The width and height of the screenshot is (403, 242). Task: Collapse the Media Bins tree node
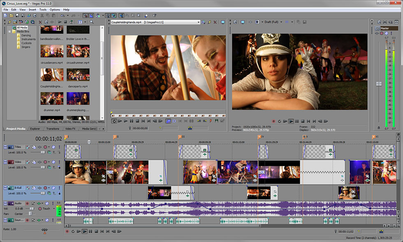coord(10,31)
